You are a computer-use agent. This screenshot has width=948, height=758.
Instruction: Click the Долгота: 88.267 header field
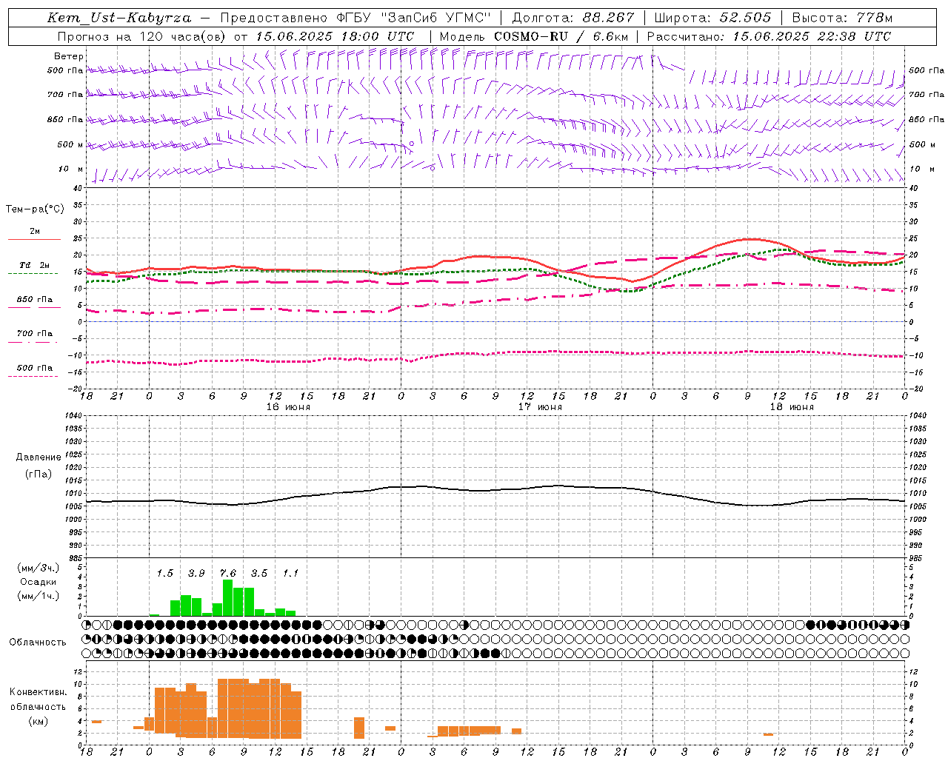tap(573, 18)
